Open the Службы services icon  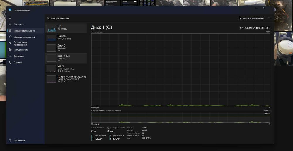point(10,62)
